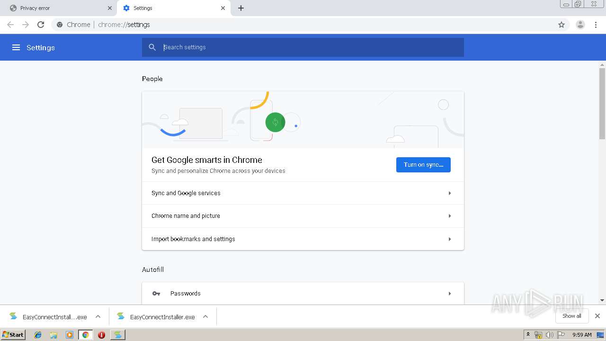Viewport: 606px width, 341px height.
Task: Click the Get Google smarts in Chrome heading
Action: (x=207, y=160)
